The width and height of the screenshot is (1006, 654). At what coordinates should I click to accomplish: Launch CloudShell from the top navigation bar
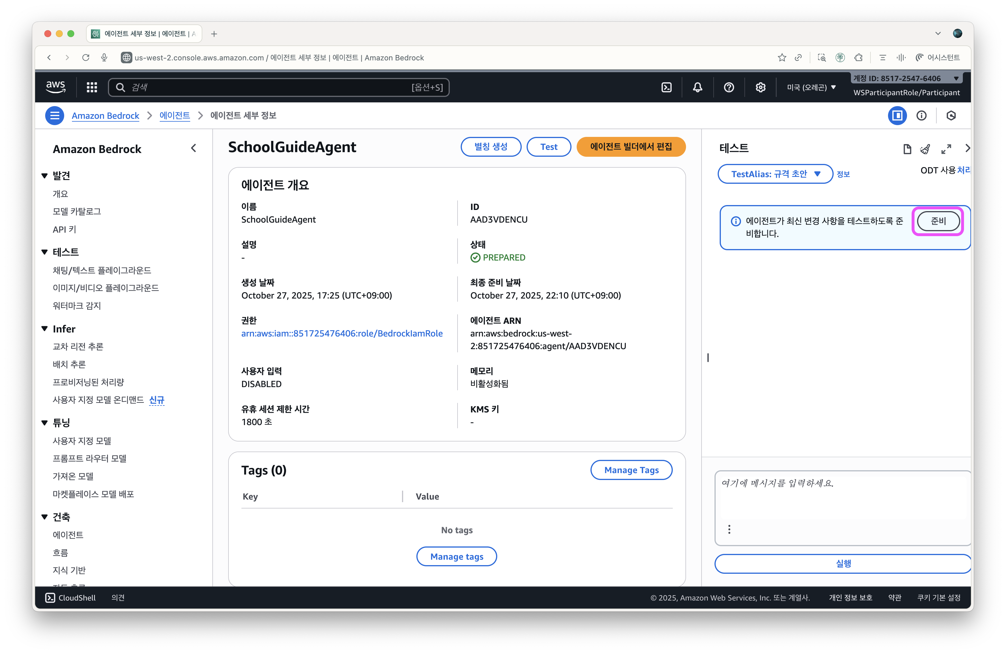click(666, 87)
